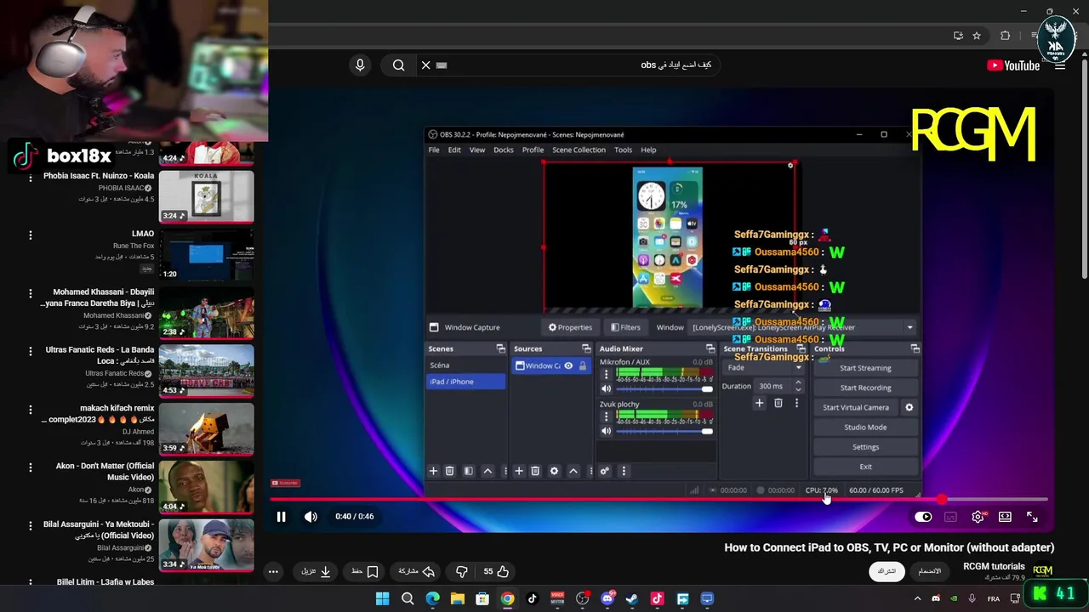Image resolution: width=1089 pixels, height=612 pixels.
Task: Click the Properties button in OBS toolbar
Action: coord(570,327)
